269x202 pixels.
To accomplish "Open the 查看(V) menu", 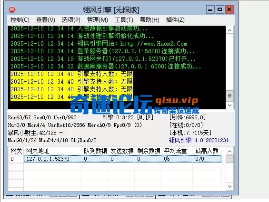I will click(45, 20).
